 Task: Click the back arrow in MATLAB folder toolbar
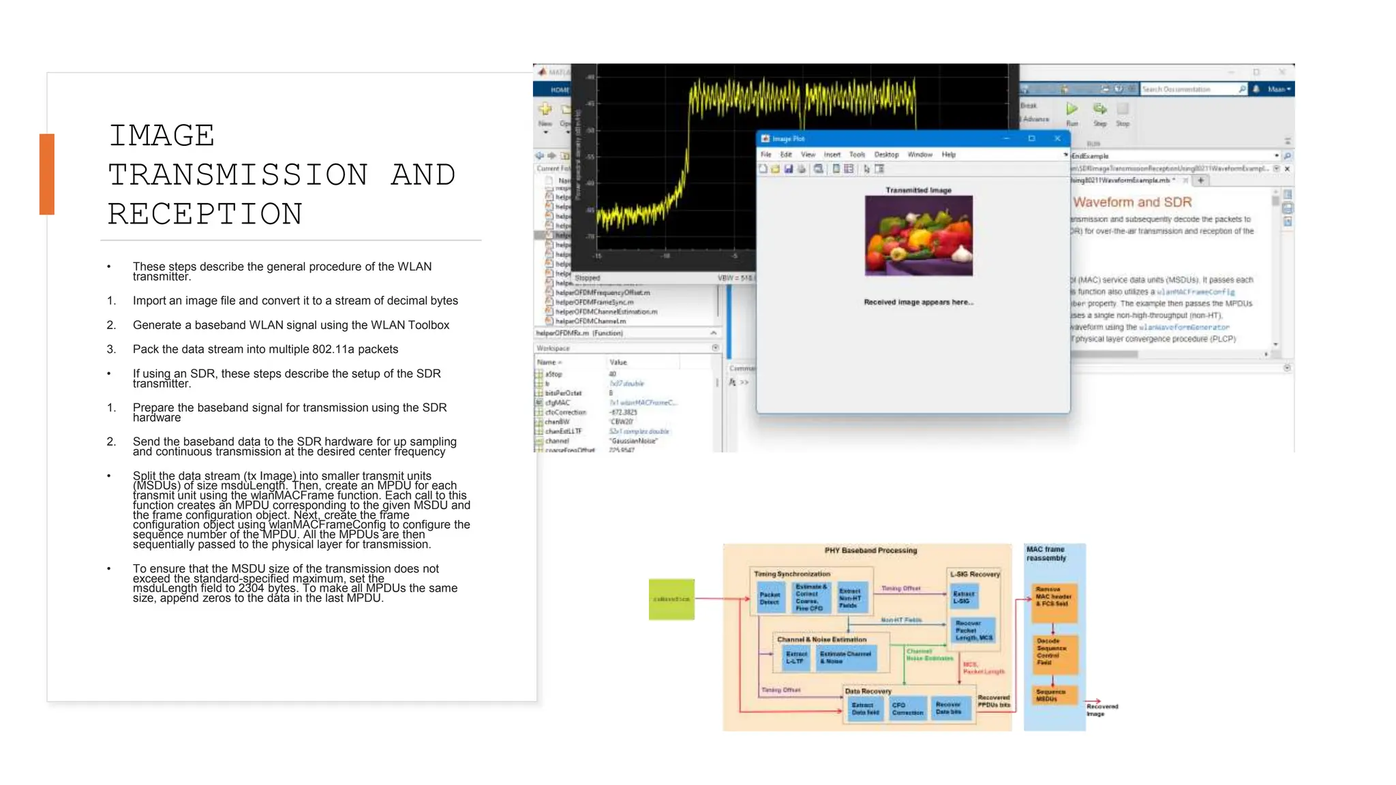540,155
